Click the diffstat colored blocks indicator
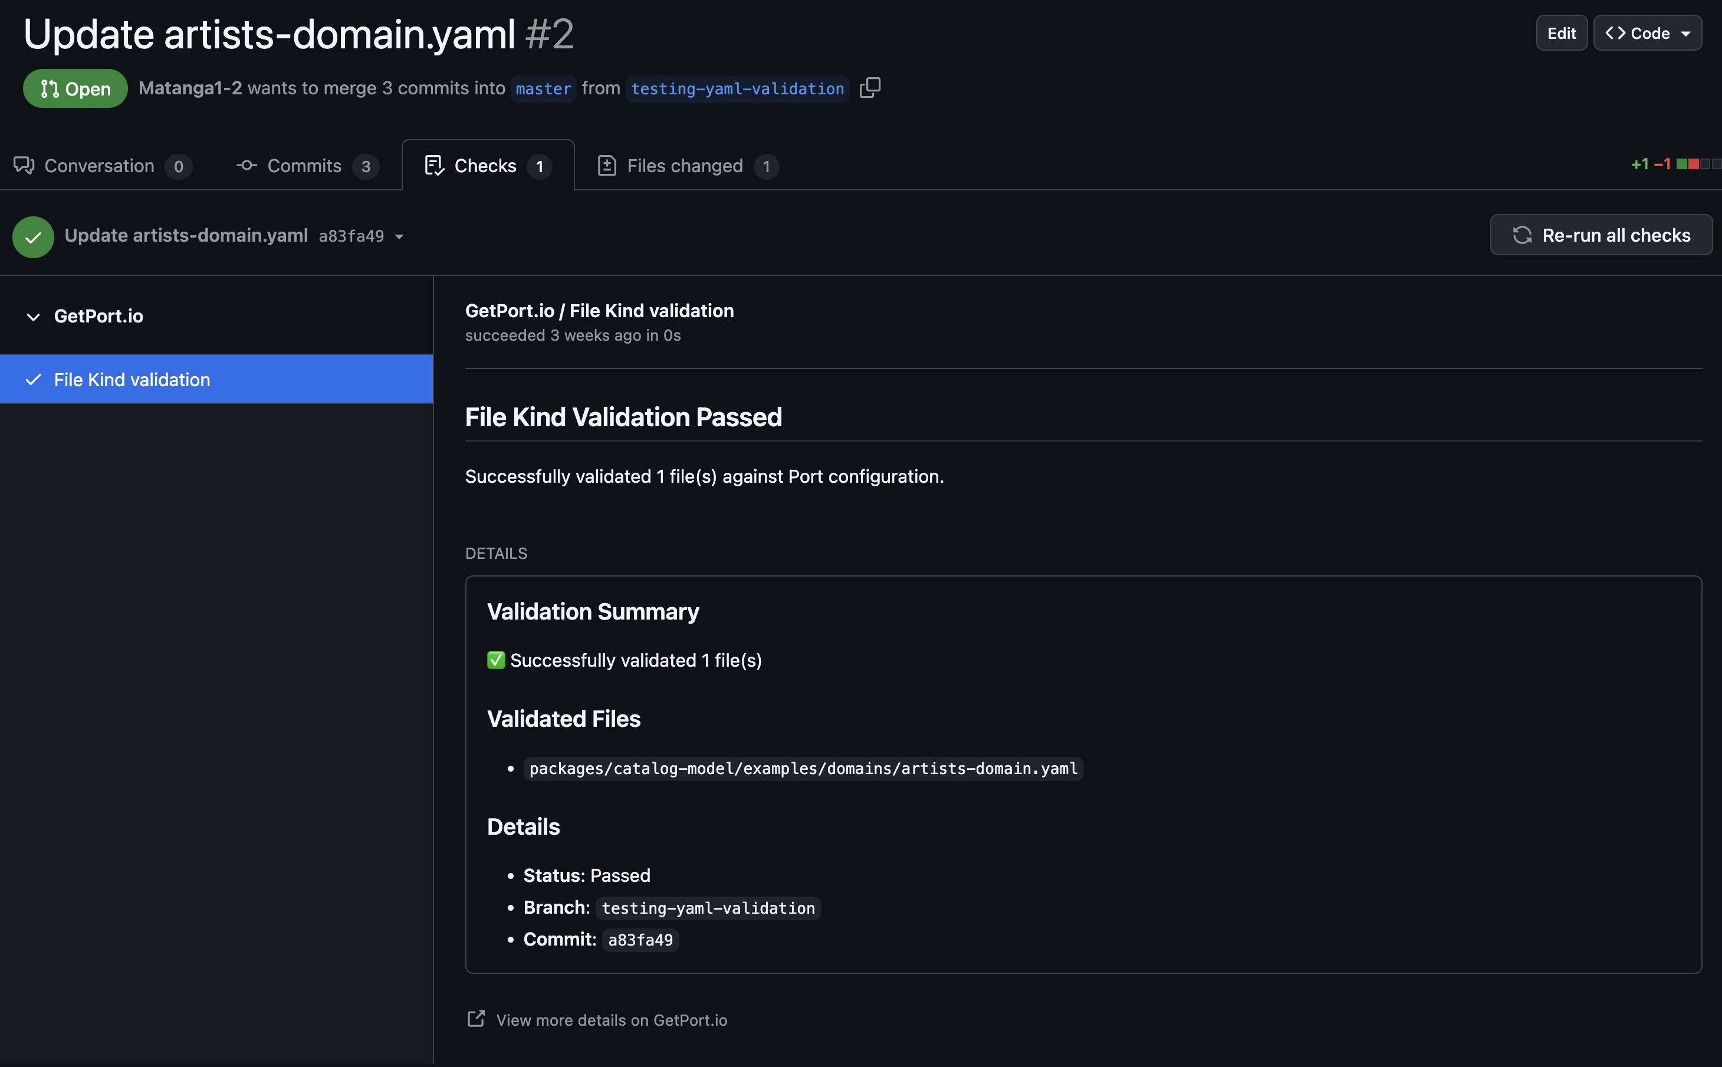The height and width of the screenshot is (1067, 1722). pyautogui.click(x=1698, y=164)
